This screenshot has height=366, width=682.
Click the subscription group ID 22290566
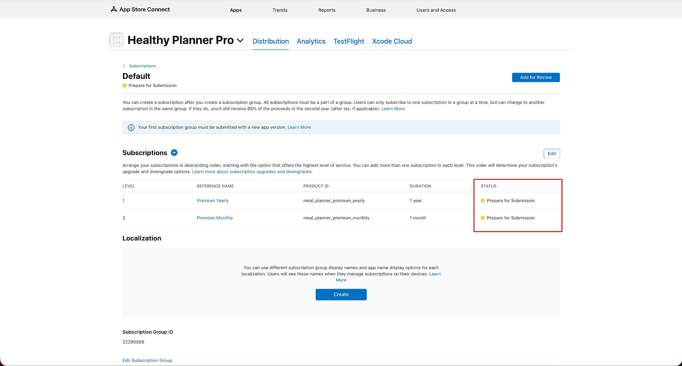[133, 342]
